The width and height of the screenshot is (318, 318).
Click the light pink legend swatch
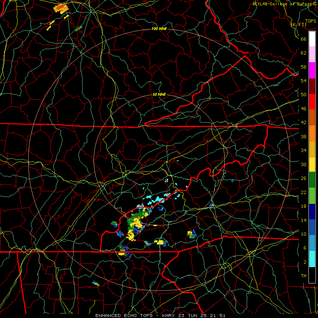(312, 54)
